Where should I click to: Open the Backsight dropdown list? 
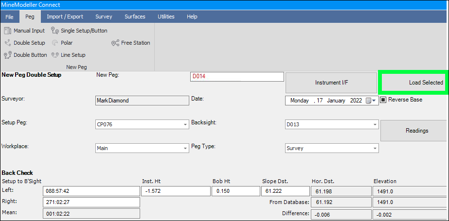pyautogui.click(x=374, y=125)
